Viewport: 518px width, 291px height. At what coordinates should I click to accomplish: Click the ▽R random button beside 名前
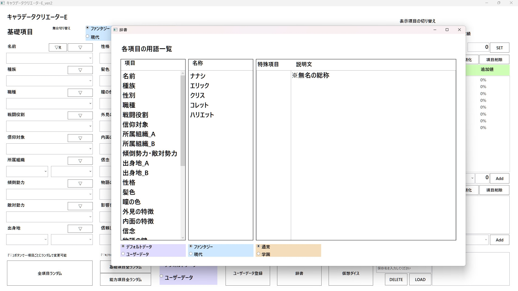click(58, 47)
